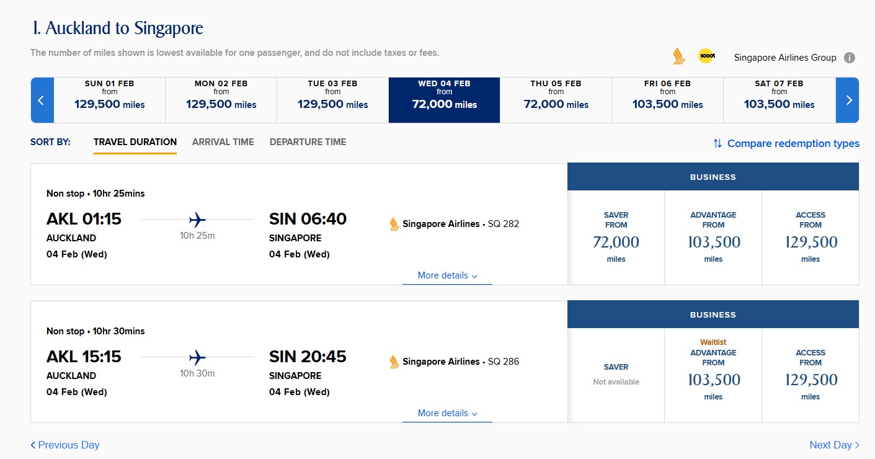This screenshot has height=459, width=875.
Task: Go to Previous Day link
Action: click(64, 445)
